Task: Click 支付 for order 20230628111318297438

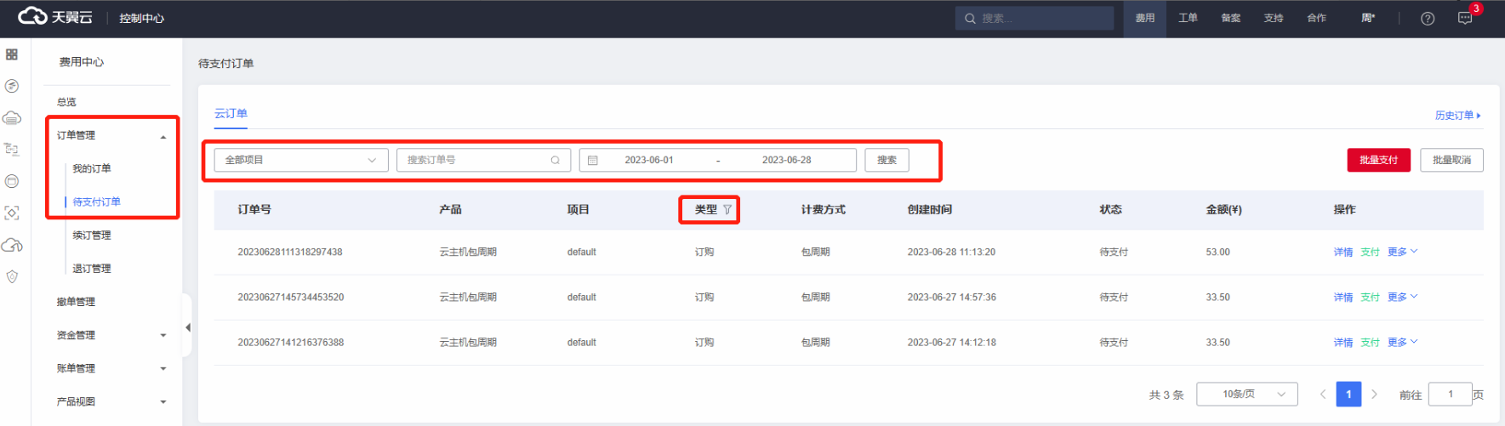Action: point(1370,252)
